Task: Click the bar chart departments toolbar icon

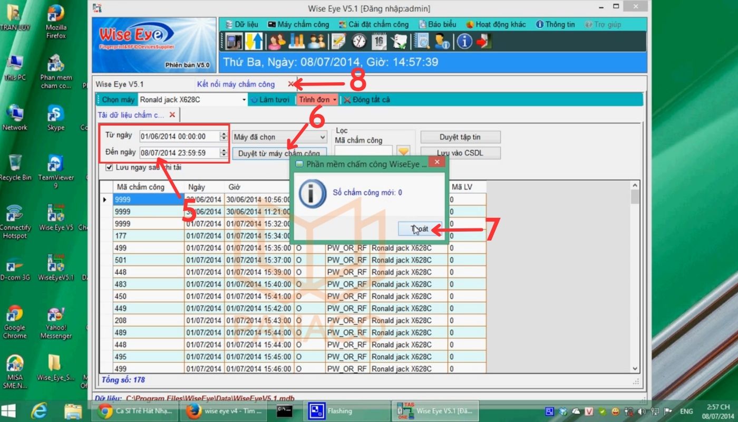Action: pyautogui.click(x=297, y=41)
